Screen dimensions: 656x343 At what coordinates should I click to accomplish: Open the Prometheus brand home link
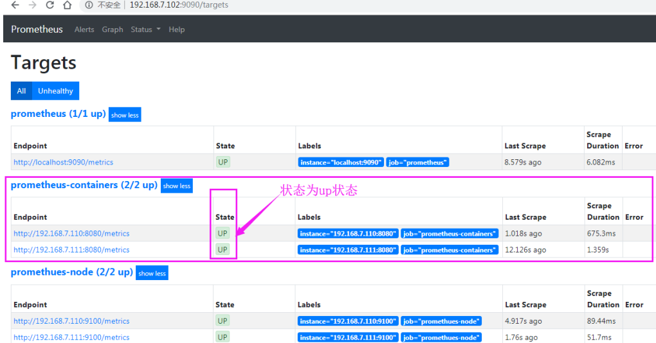tap(37, 30)
